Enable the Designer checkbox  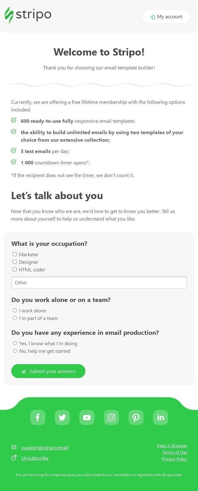pos(14,262)
